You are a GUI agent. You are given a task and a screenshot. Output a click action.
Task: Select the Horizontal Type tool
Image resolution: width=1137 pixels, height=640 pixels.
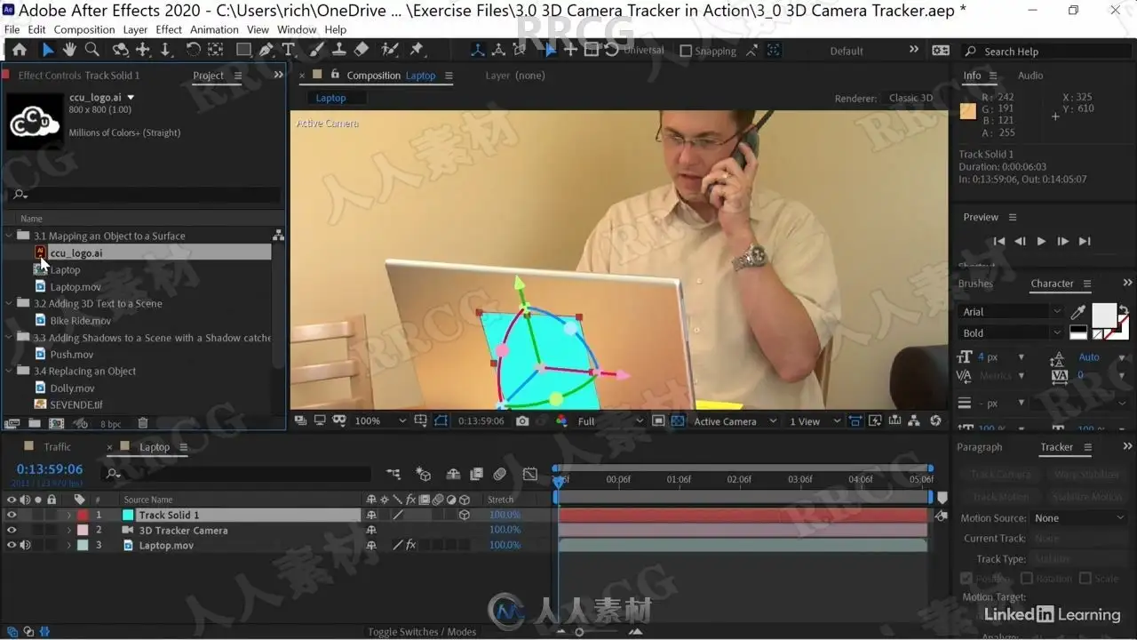click(x=288, y=50)
